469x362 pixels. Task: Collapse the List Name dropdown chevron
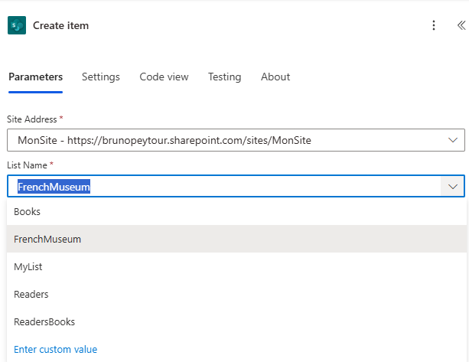coord(452,187)
